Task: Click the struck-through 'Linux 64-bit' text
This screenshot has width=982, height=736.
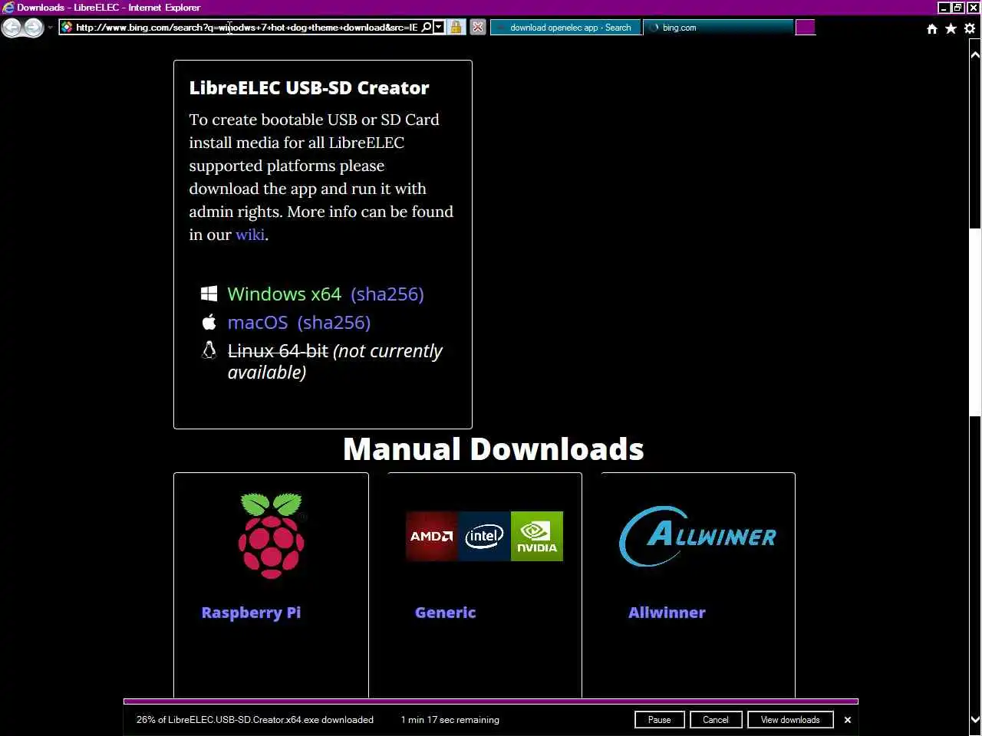Action: (278, 351)
